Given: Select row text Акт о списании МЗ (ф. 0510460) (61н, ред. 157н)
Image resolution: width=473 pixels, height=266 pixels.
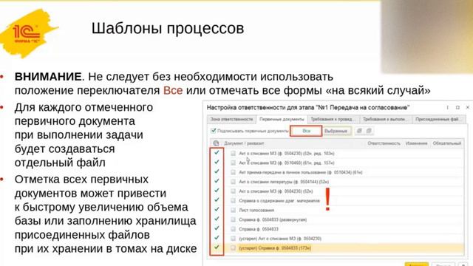Looking at the screenshot, I should [x=287, y=163].
